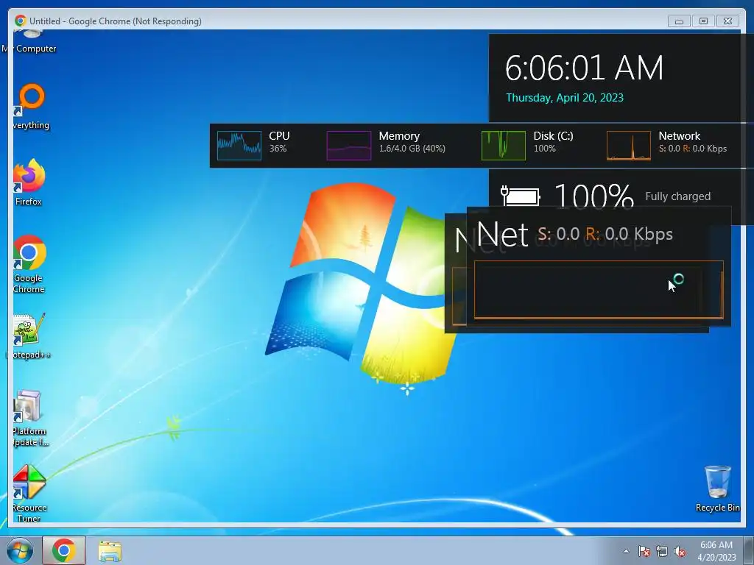Click the date Thursday, April 20, 2023
This screenshot has width=754, height=565.
click(x=565, y=98)
